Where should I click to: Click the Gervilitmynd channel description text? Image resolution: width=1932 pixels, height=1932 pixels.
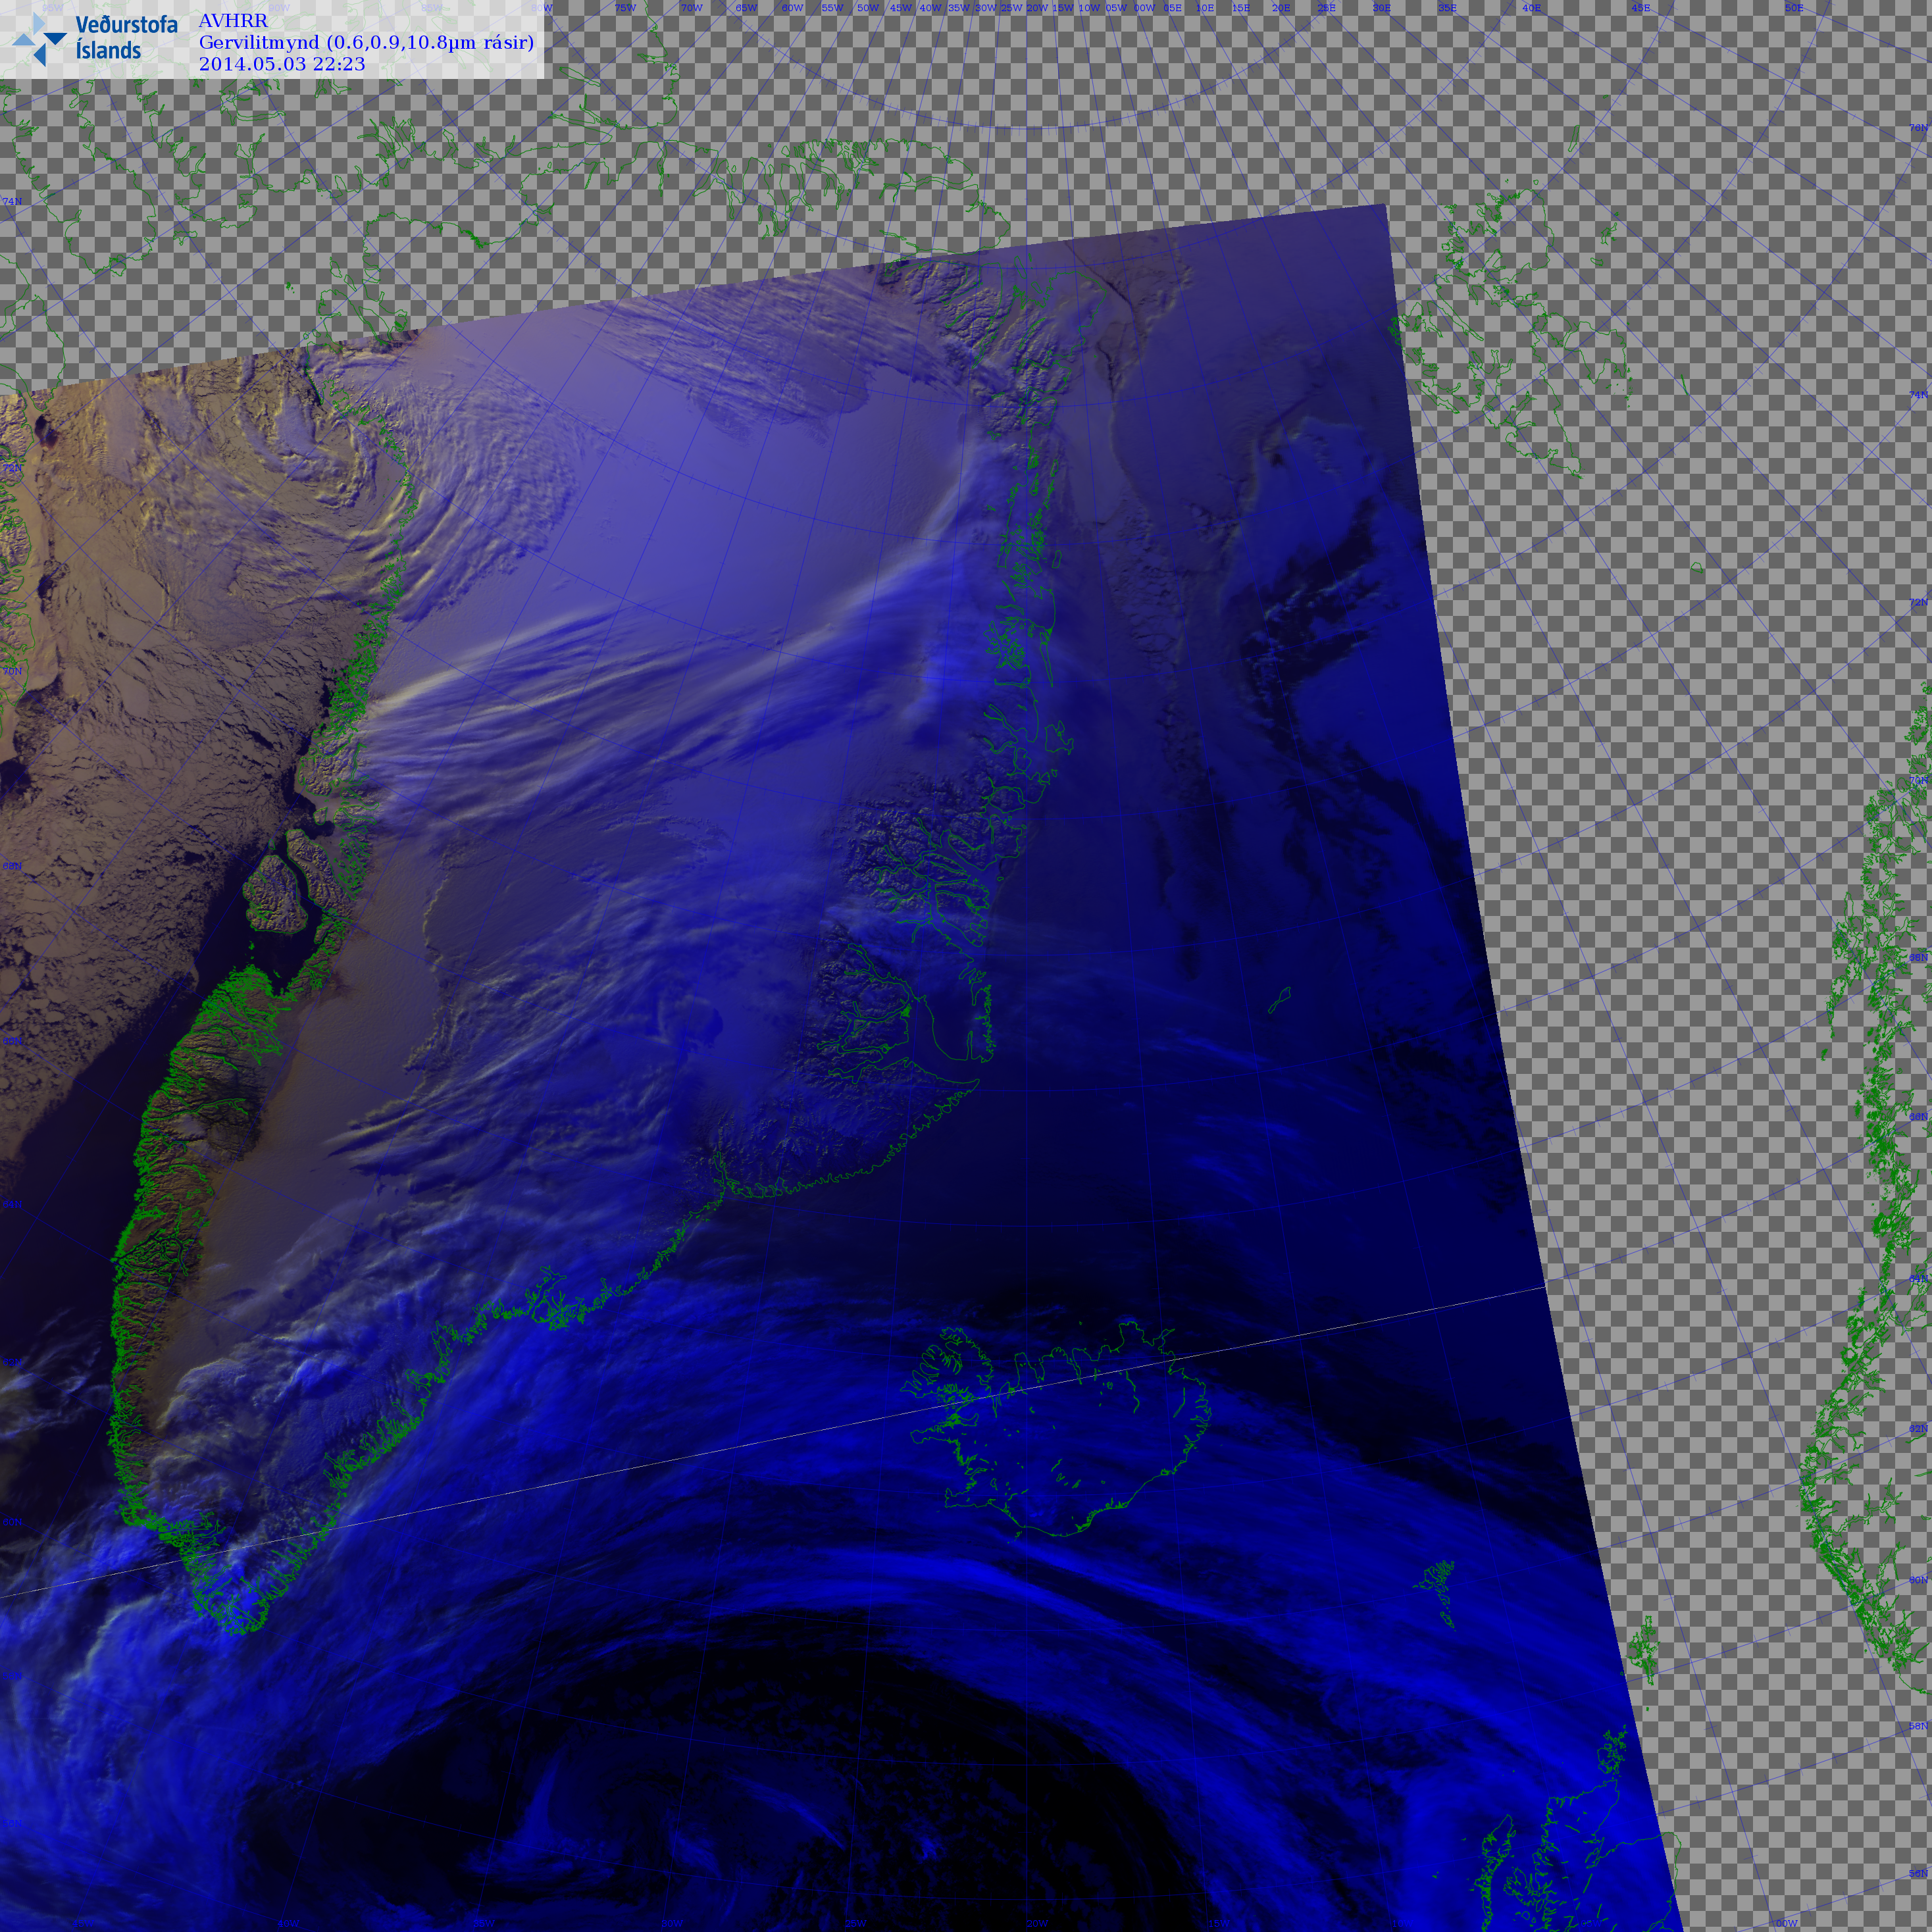(366, 42)
